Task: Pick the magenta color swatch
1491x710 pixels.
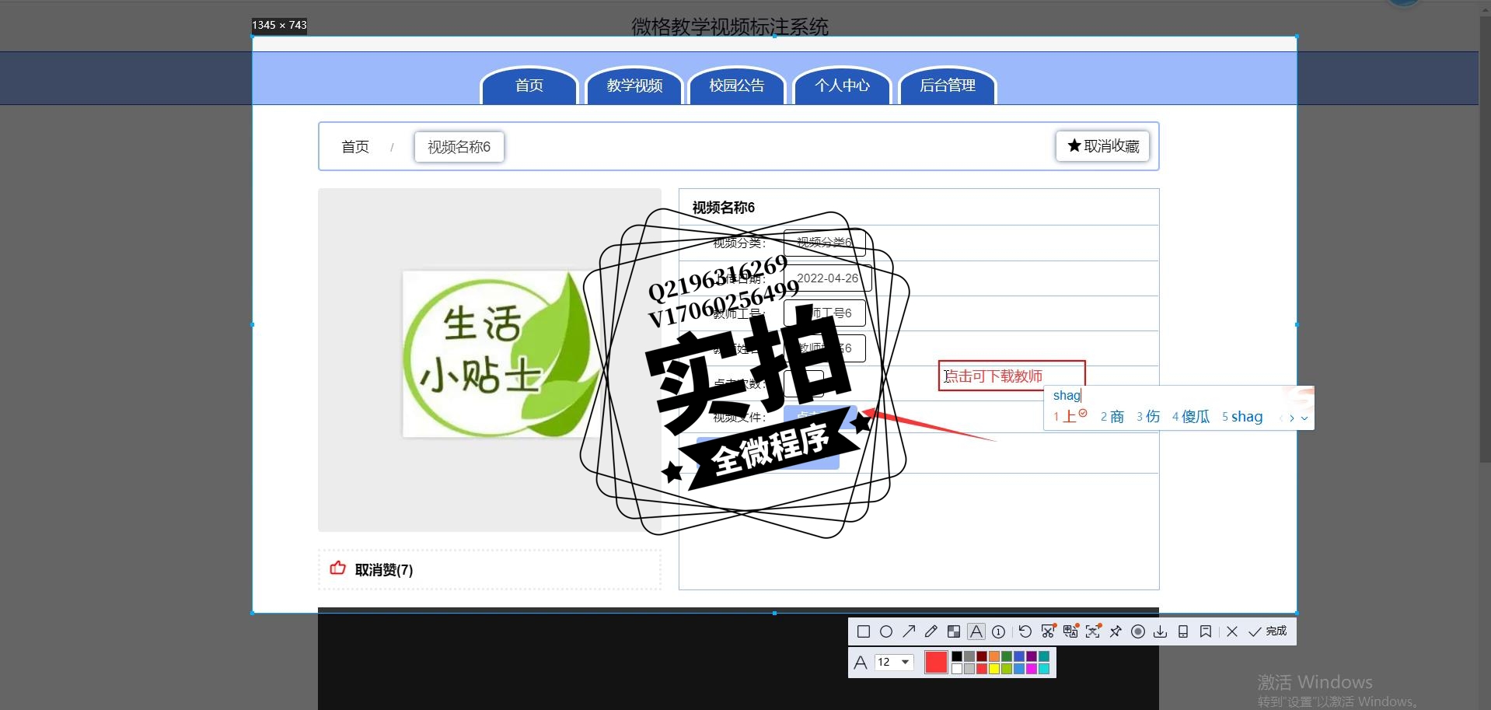Action: 1032,669
